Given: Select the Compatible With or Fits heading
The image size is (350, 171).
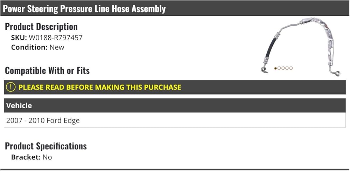Looking at the screenshot, I should point(47,71).
